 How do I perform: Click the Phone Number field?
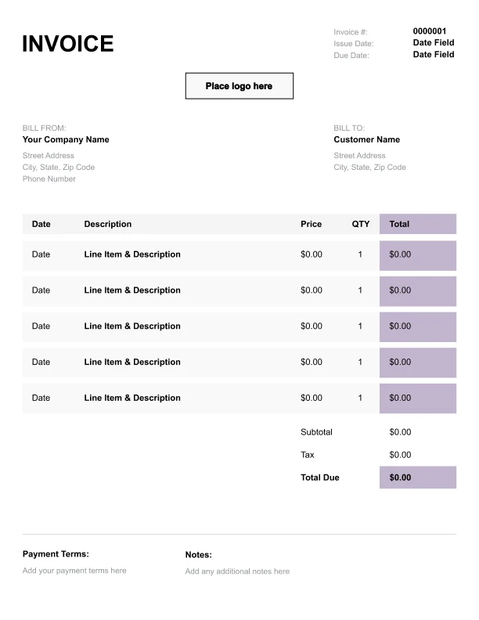tap(49, 178)
